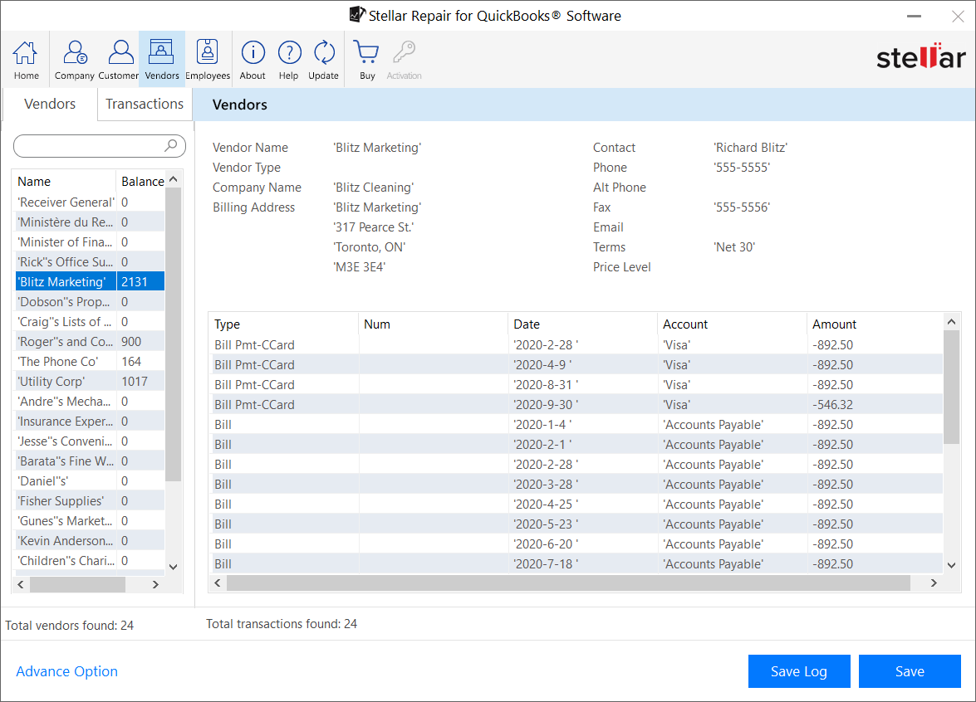The image size is (976, 702).
Task: Switch to the Transactions tab
Action: click(145, 105)
